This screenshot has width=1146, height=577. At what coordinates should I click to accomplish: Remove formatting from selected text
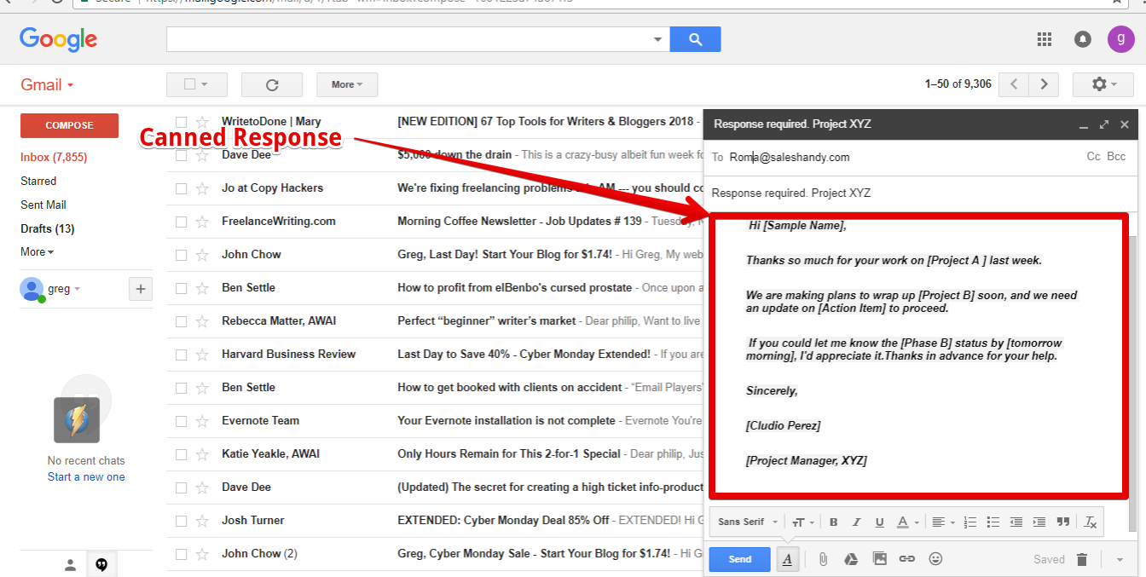pos(1090,522)
